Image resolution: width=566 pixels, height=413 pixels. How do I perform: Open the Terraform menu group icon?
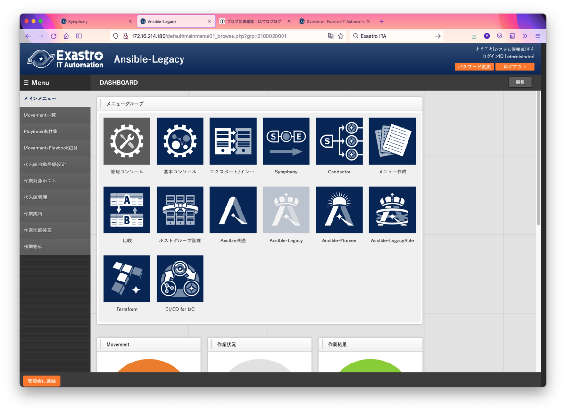(127, 279)
